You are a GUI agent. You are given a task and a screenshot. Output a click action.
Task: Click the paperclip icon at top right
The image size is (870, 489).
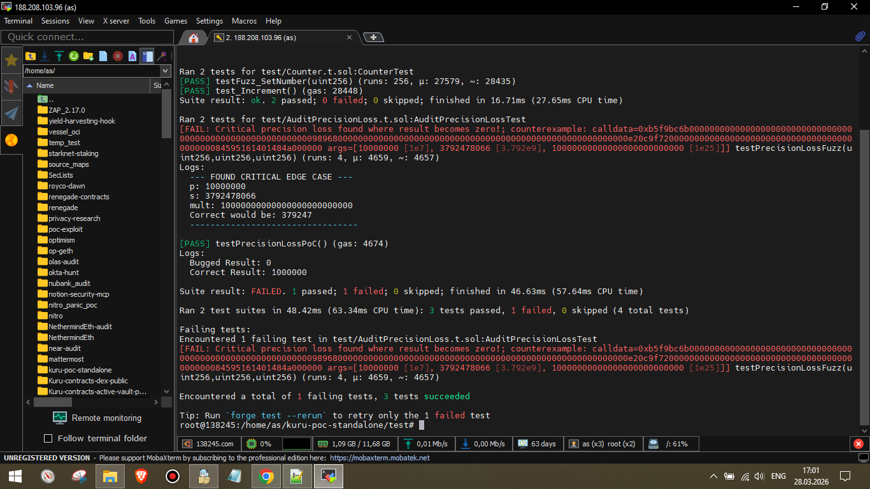pyautogui.click(x=860, y=37)
